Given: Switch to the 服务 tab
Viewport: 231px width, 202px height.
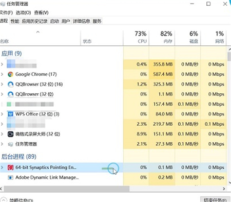Looking at the screenshot, I should tap(97, 21).
